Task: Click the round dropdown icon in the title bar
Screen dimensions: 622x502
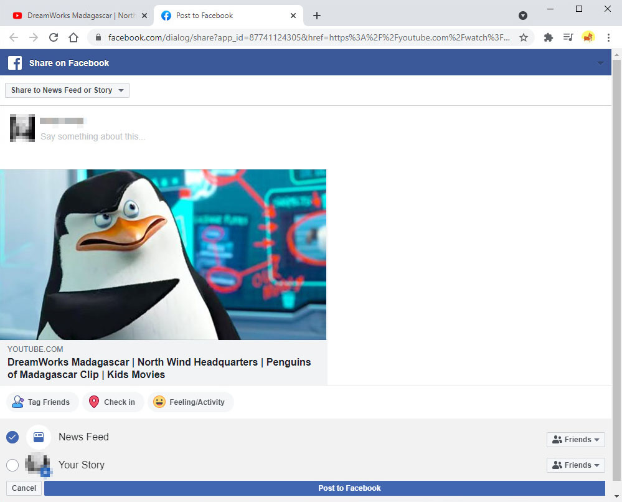Action: click(x=523, y=16)
